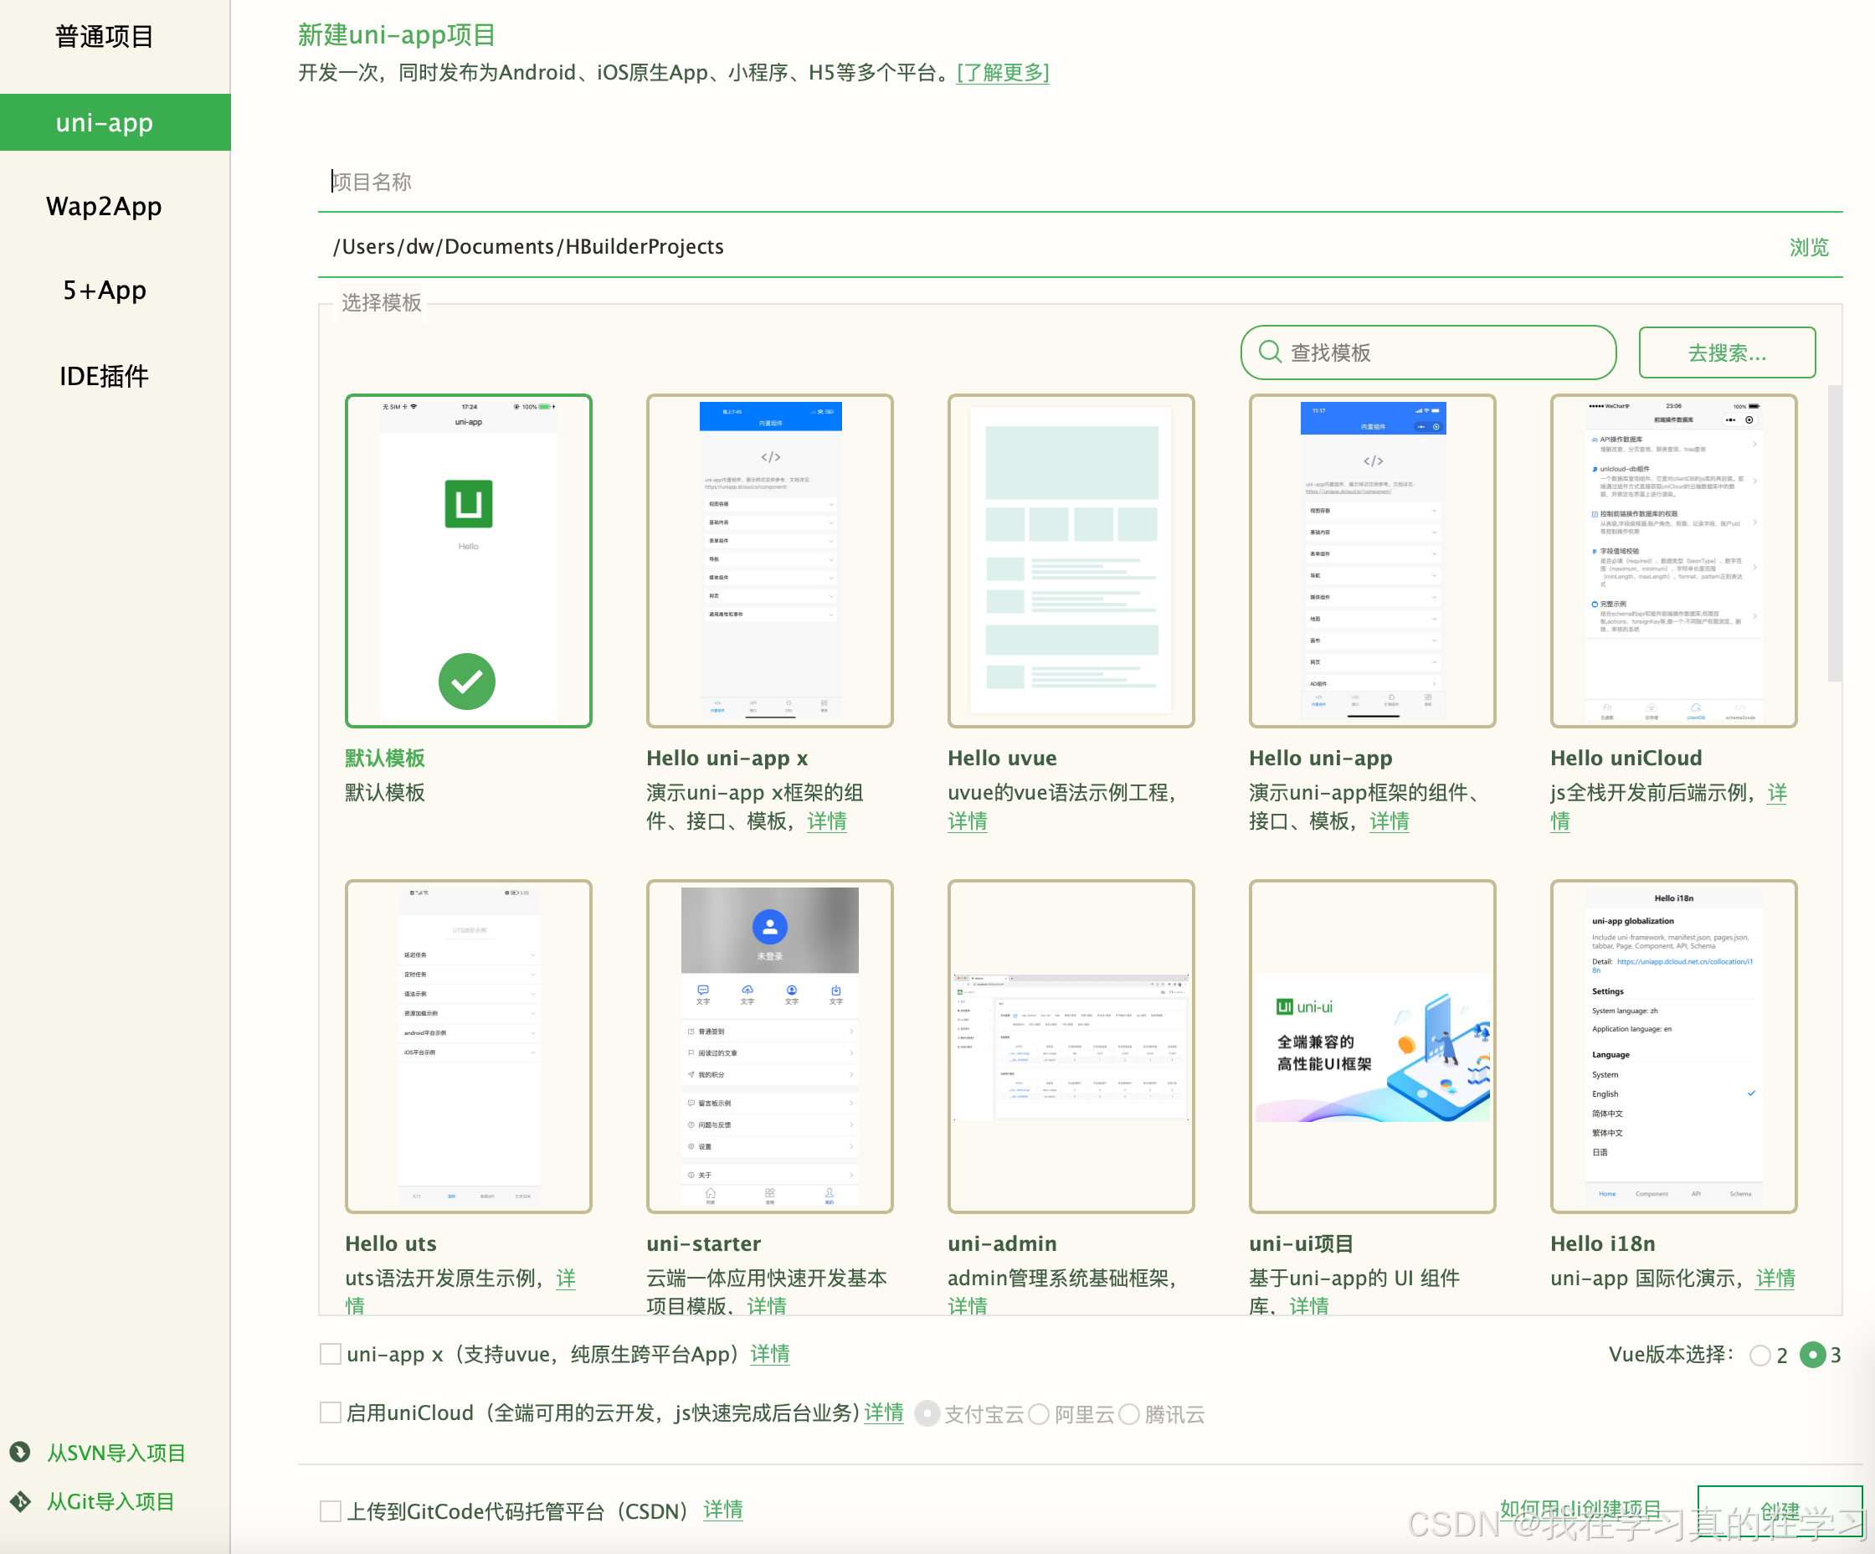Open 详情 link beside 启用uniCloud
Image resolution: width=1875 pixels, height=1554 pixels.
point(884,1412)
